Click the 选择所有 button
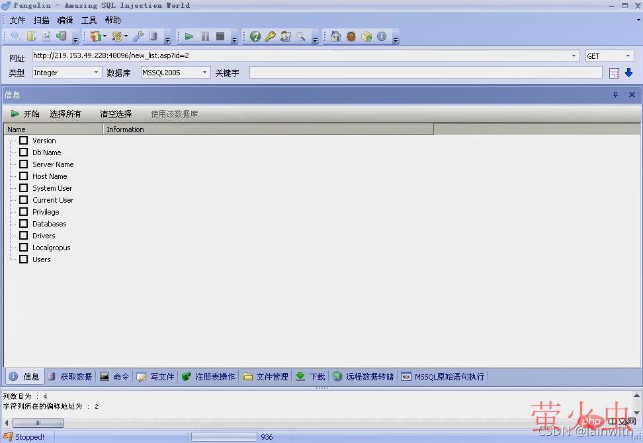Viewport: 643px width, 443px height. (x=65, y=114)
